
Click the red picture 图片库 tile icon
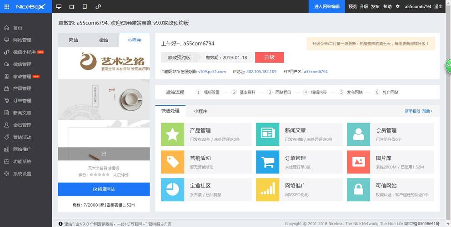pyautogui.click(x=358, y=162)
